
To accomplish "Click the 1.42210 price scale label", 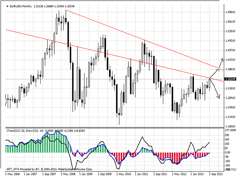I will point(230,60).
